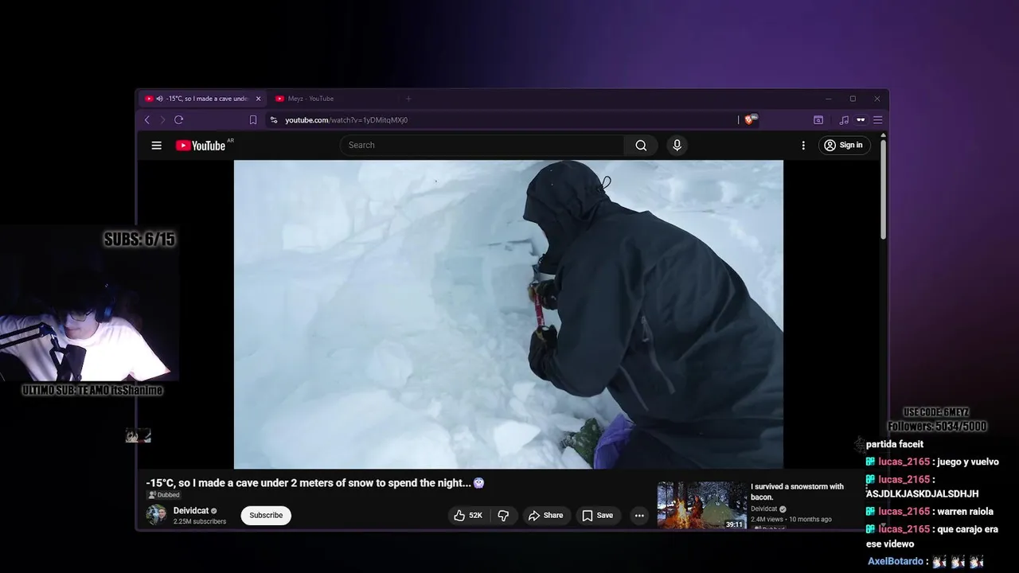The height and width of the screenshot is (573, 1019).
Task: Click the Dubbed badge under title
Action: tap(163, 495)
